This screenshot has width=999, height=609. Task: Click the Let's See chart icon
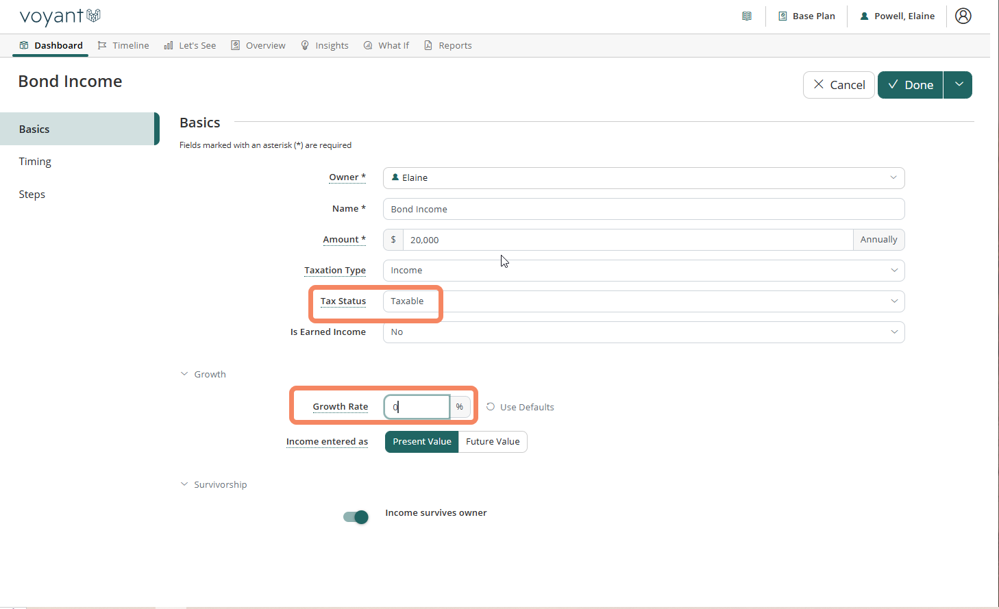tap(169, 45)
